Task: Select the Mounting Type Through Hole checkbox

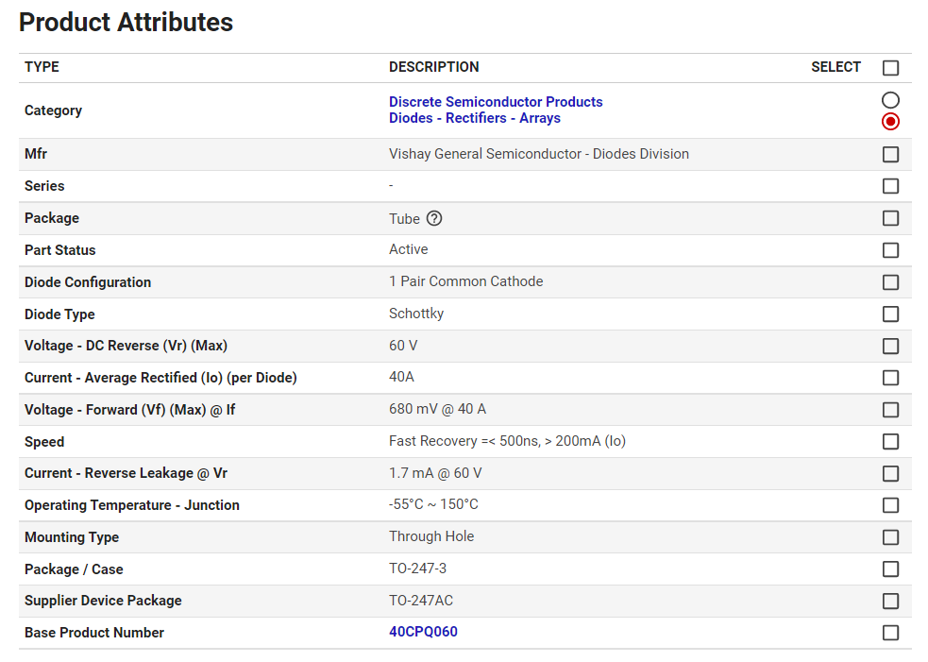Action: click(890, 537)
